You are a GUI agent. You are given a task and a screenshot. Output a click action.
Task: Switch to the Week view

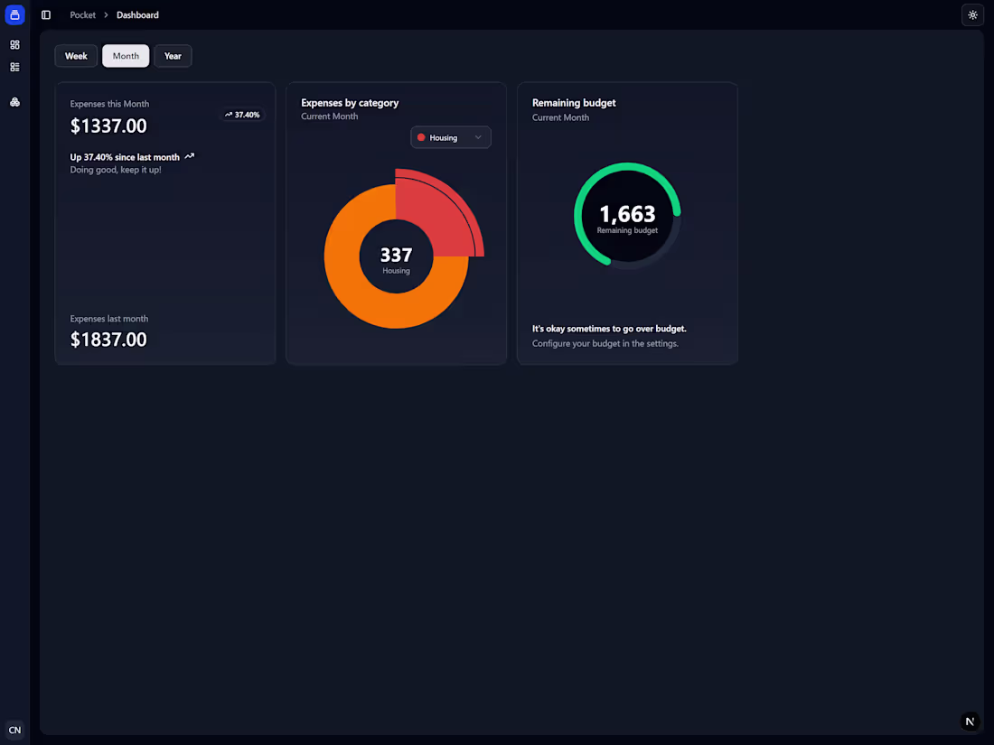(76, 55)
